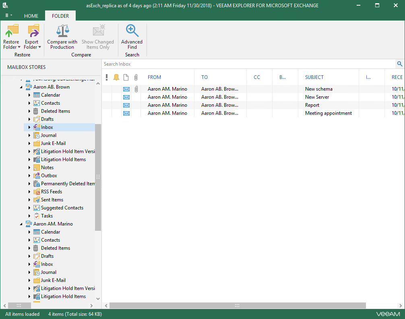This screenshot has height=319, width=405.
Task: Click Aaron AM. Marino mailbox icon
Action: (29, 224)
